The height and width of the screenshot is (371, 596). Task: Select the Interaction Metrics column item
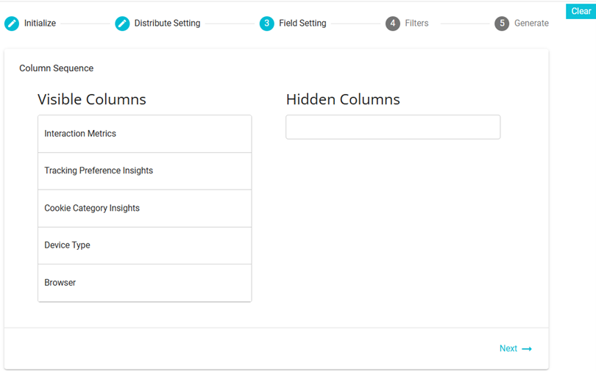tap(144, 134)
